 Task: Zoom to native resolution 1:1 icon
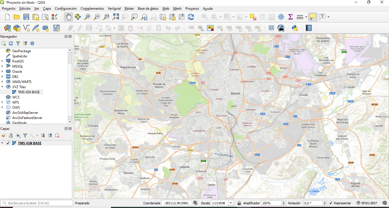click(x=106, y=17)
